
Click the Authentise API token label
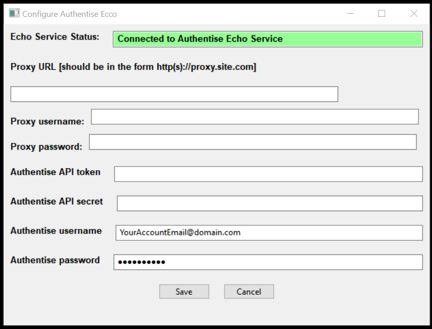point(56,172)
